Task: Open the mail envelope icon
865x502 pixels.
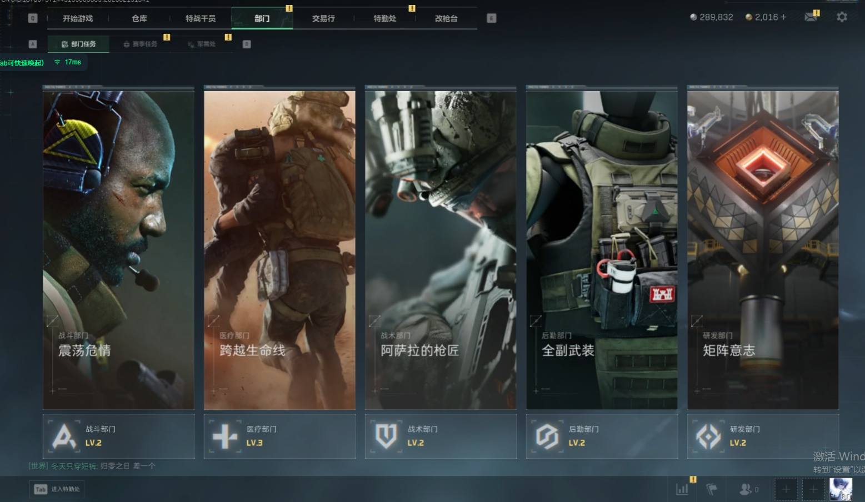Action: point(811,17)
